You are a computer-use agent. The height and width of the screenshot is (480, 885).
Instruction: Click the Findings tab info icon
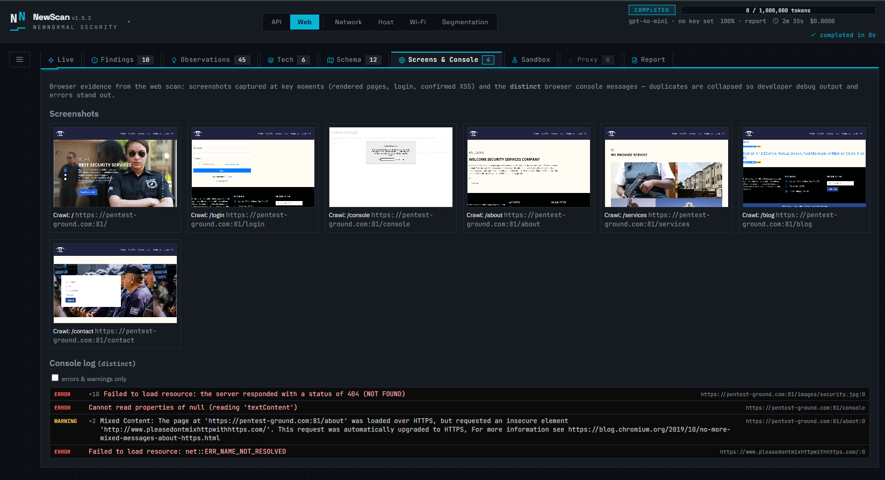pos(95,60)
